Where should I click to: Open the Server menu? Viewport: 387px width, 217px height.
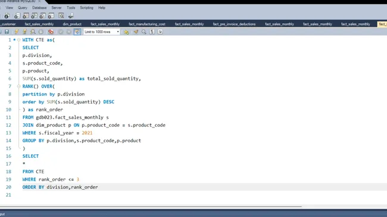point(57,8)
